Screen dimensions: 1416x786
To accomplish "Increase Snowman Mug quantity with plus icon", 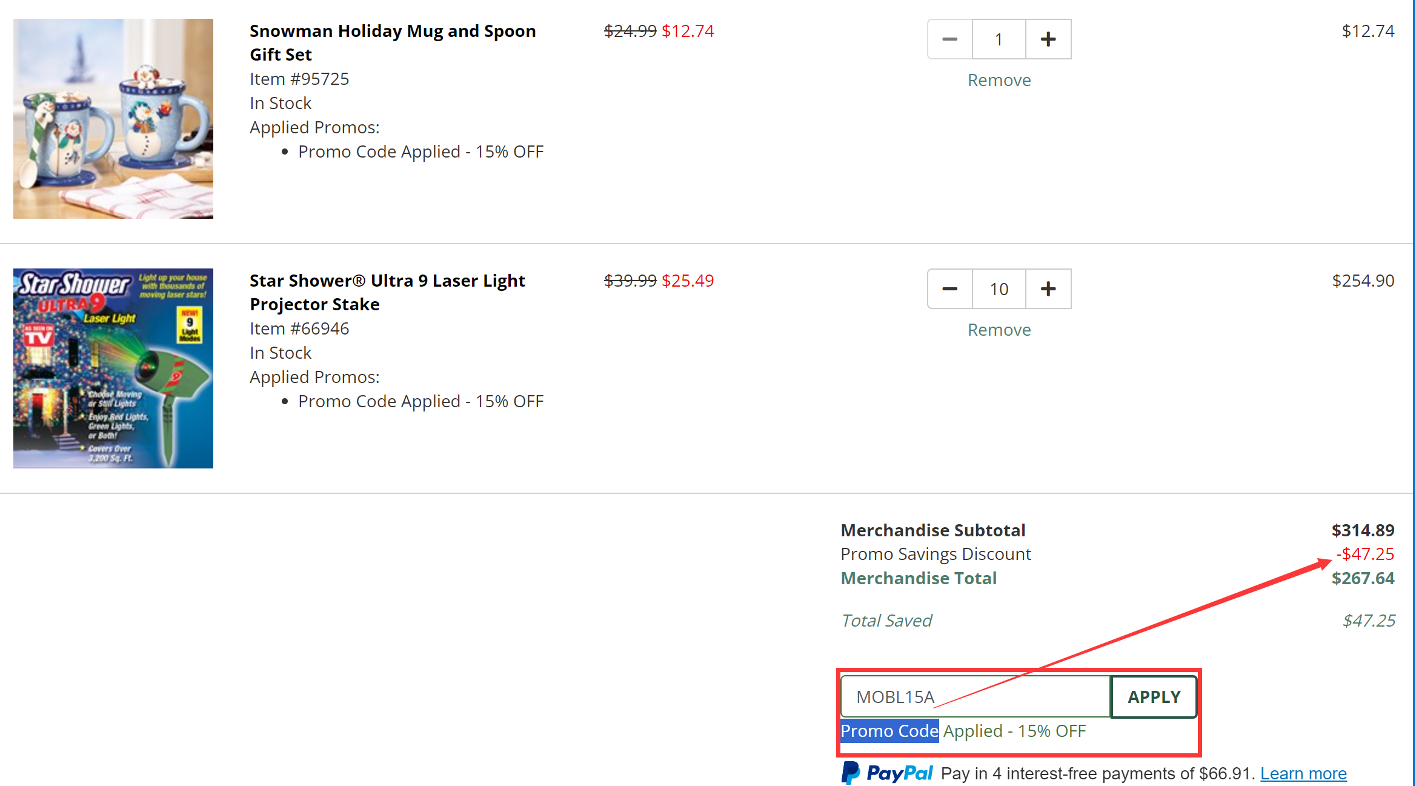I will click(1048, 39).
